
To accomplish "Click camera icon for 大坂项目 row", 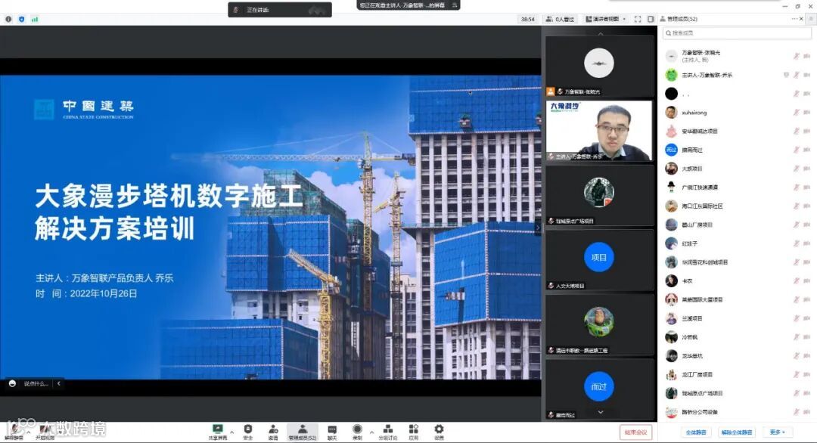I will (x=806, y=169).
